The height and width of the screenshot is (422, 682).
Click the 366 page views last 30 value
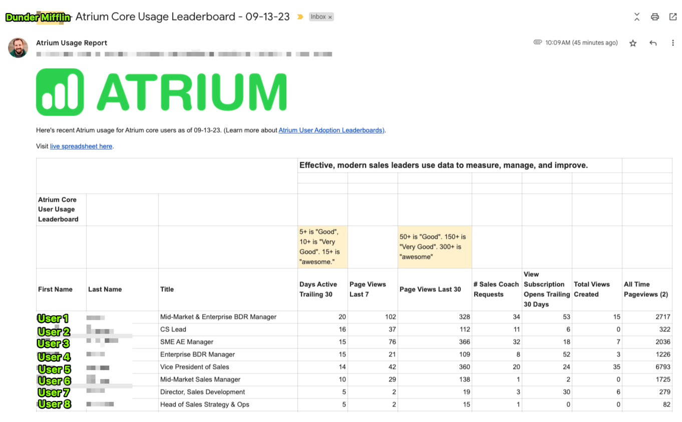(x=464, y=342)
